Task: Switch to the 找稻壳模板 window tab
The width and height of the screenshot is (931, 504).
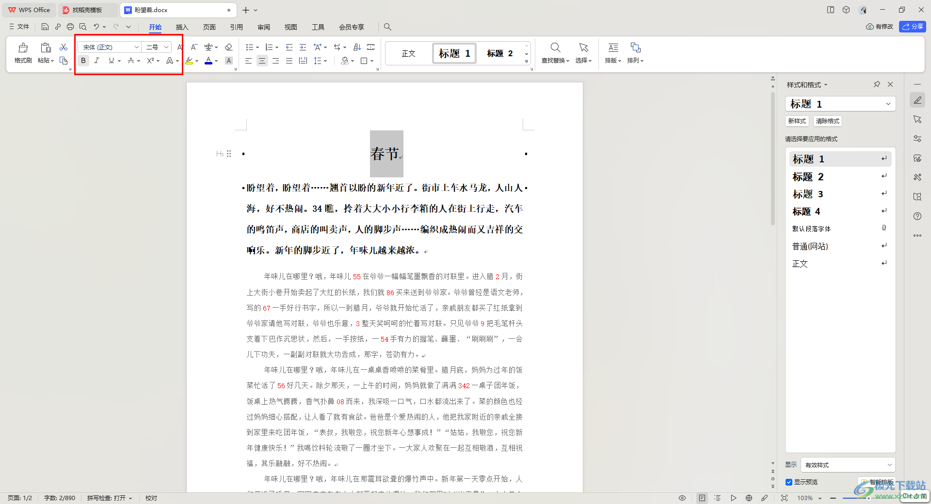Action: coord(88,10)
